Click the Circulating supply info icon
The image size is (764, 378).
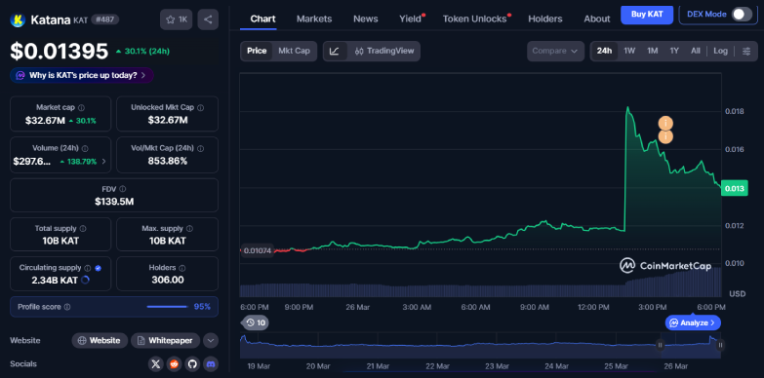(87, 268)
